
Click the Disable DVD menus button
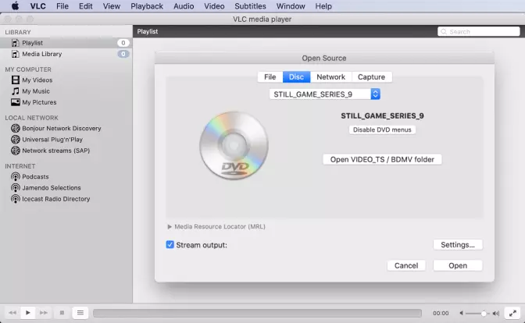pos(382,130)
